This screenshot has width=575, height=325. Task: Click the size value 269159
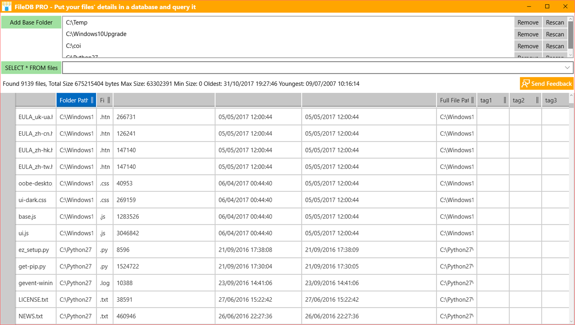tap(126, 200)
